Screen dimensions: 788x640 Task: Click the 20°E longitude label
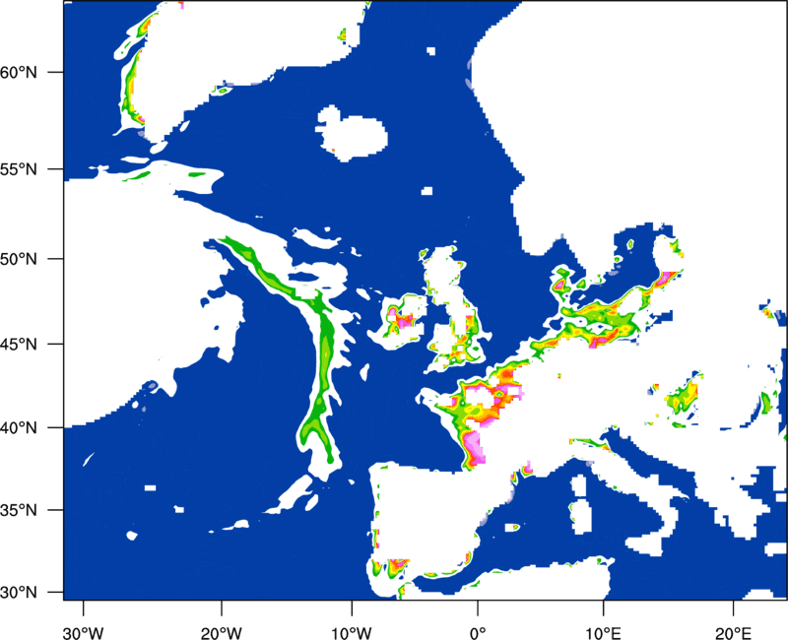coord(732,633)
